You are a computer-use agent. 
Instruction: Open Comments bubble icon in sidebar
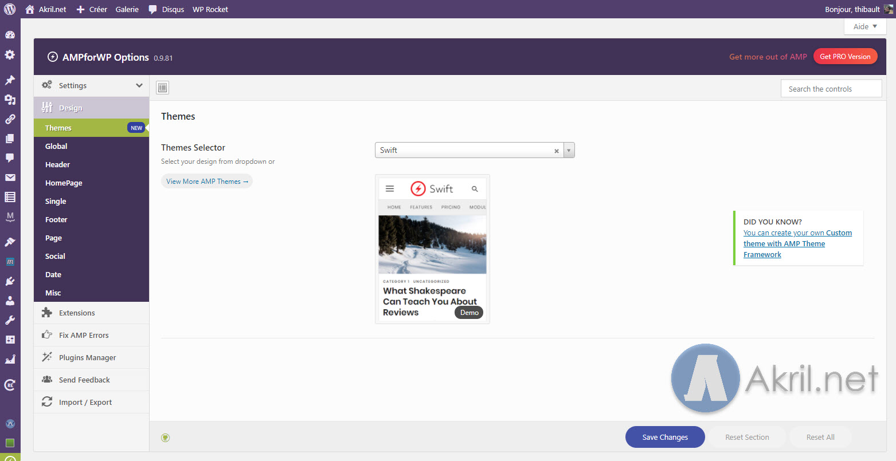(10, 158)
